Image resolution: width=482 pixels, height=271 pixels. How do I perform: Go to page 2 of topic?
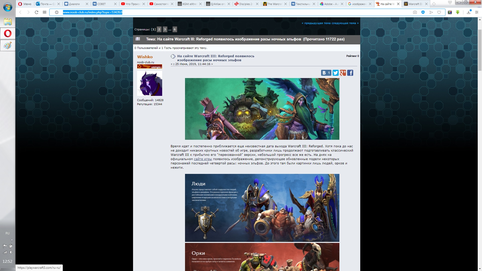tap(159, 29)
